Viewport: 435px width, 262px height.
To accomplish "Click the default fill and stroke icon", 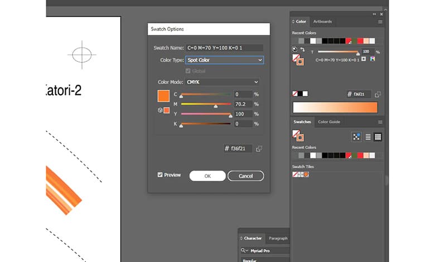I will (x=295, y=50).
